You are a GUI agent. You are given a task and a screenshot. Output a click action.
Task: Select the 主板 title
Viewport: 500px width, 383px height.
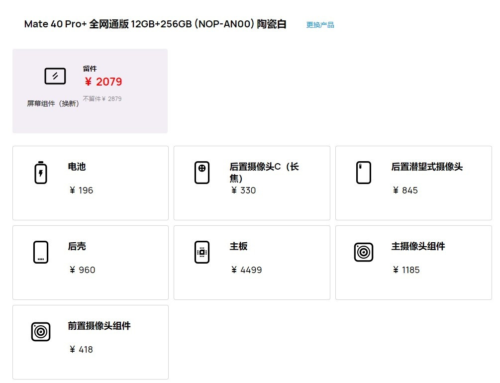(238, 246)
